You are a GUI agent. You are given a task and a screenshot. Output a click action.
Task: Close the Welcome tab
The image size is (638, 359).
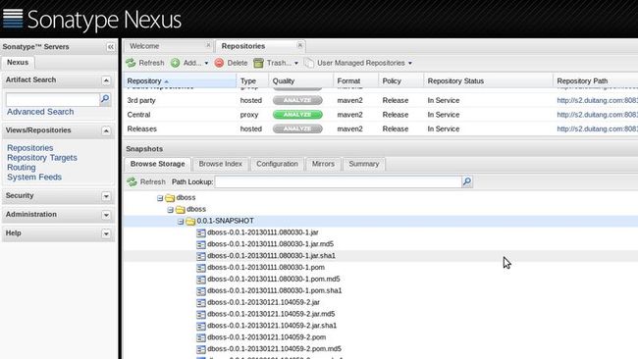point(208,45)
